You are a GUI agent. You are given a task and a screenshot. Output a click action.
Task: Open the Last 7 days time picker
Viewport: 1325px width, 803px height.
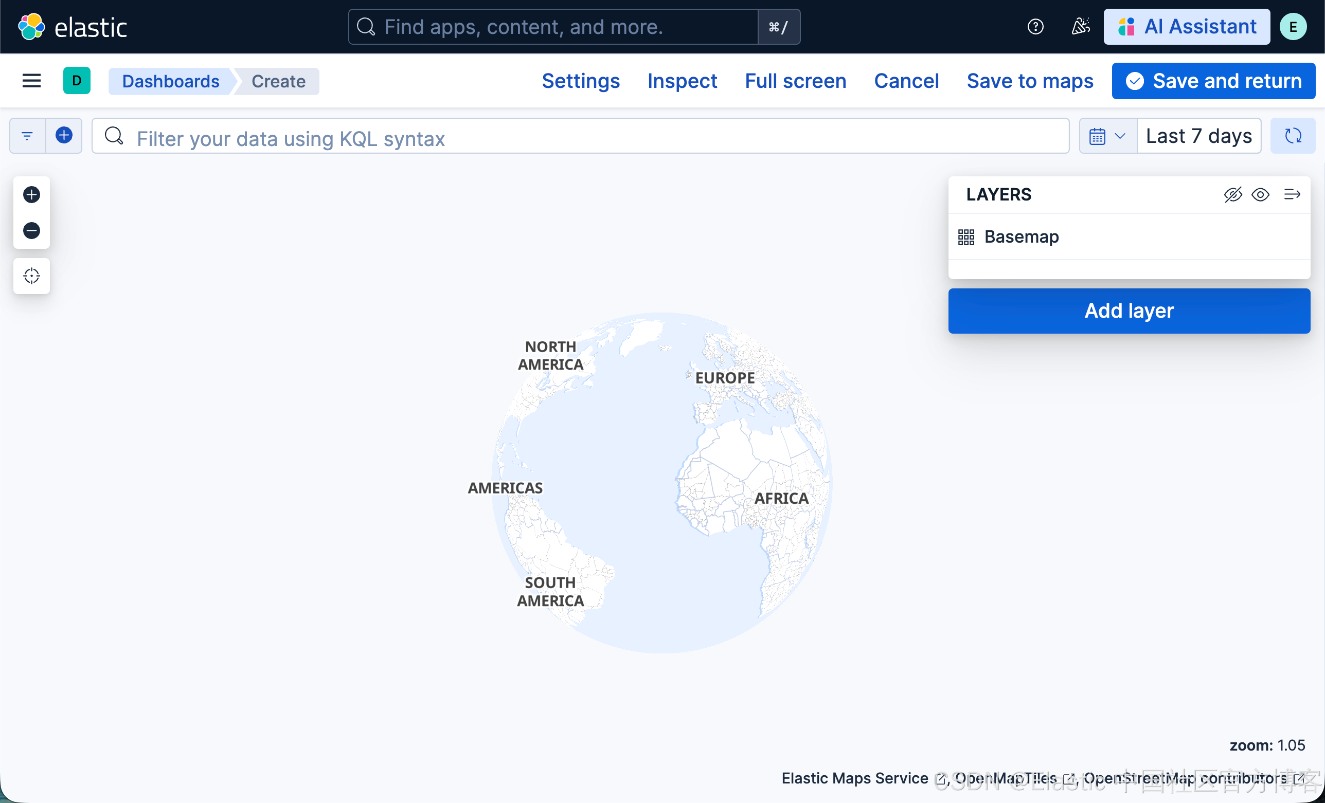(x=1198, y=136)
